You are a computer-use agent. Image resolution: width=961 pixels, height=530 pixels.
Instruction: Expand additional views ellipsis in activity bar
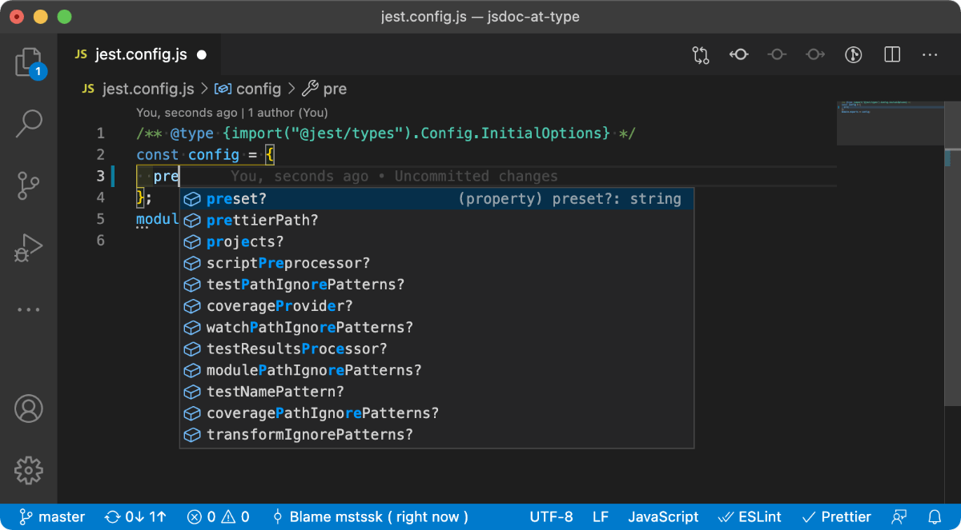pos(29,309)
